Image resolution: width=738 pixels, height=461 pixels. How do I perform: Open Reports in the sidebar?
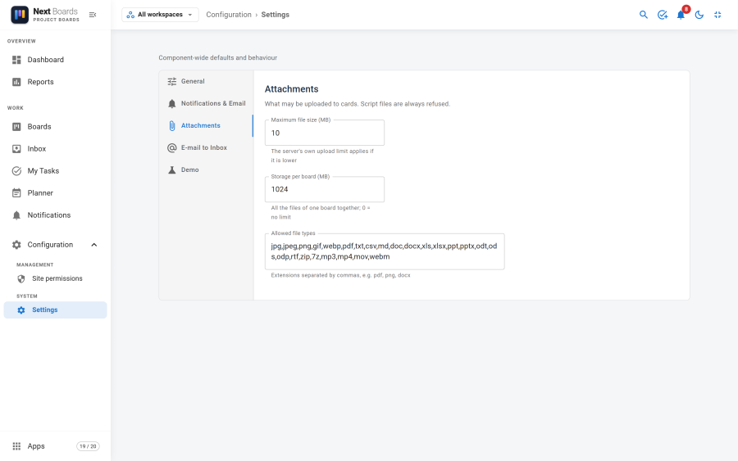[x=56, y=82]
